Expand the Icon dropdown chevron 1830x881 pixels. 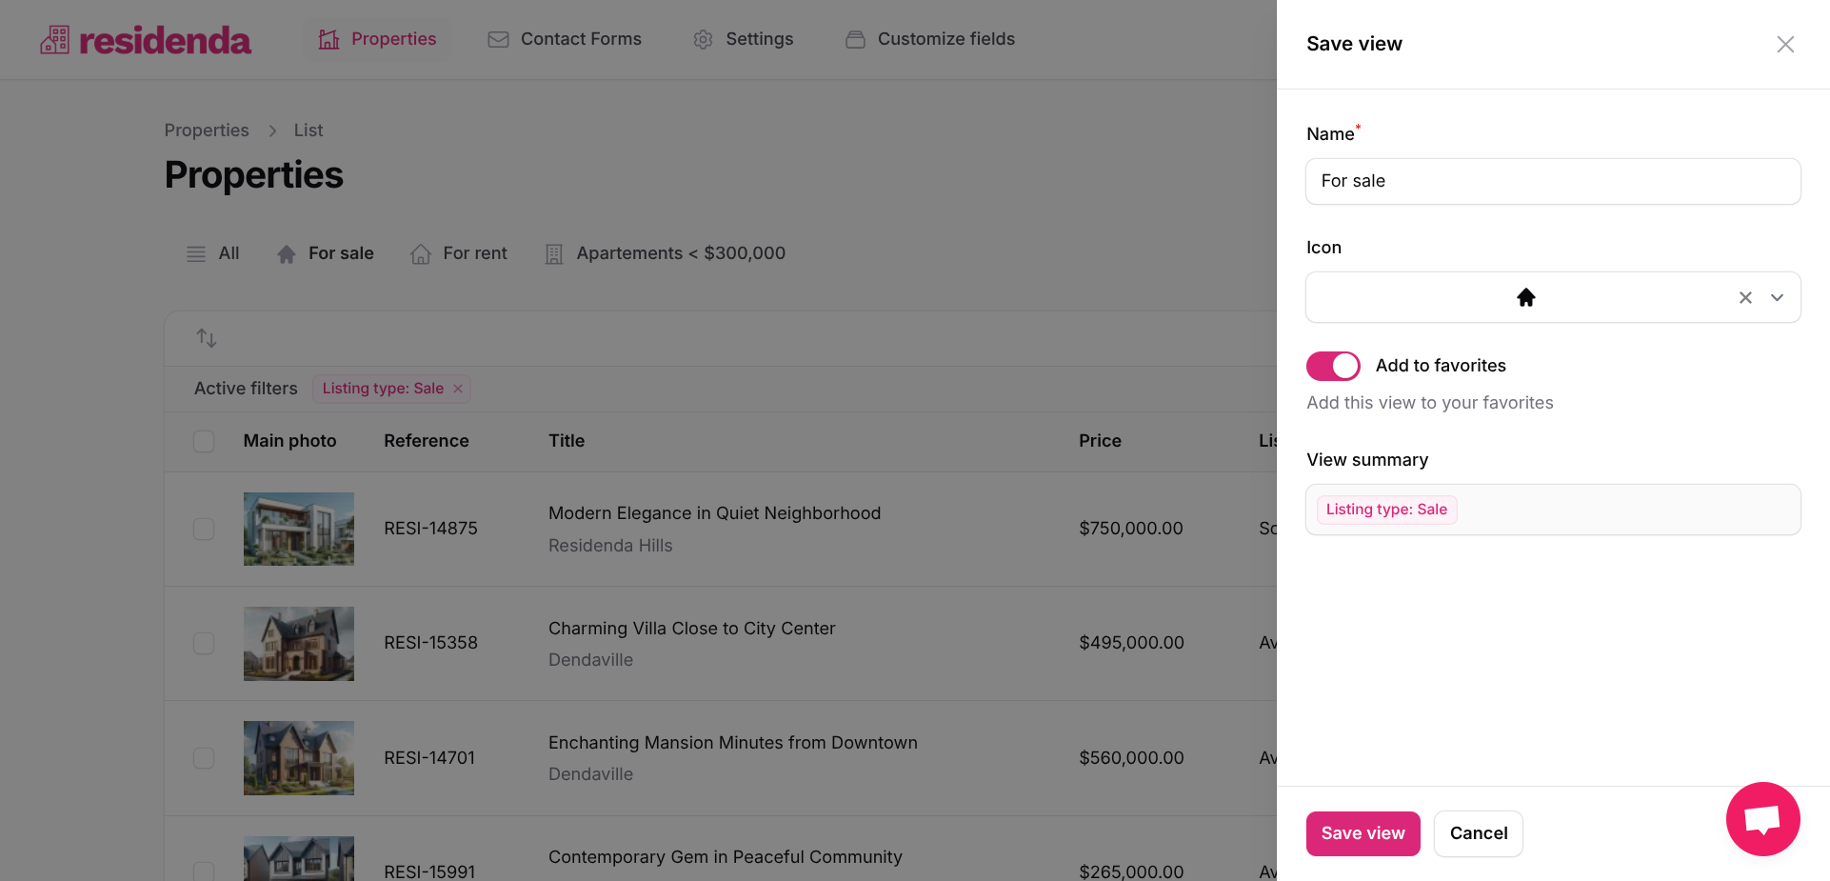[x=1777, y=298]
